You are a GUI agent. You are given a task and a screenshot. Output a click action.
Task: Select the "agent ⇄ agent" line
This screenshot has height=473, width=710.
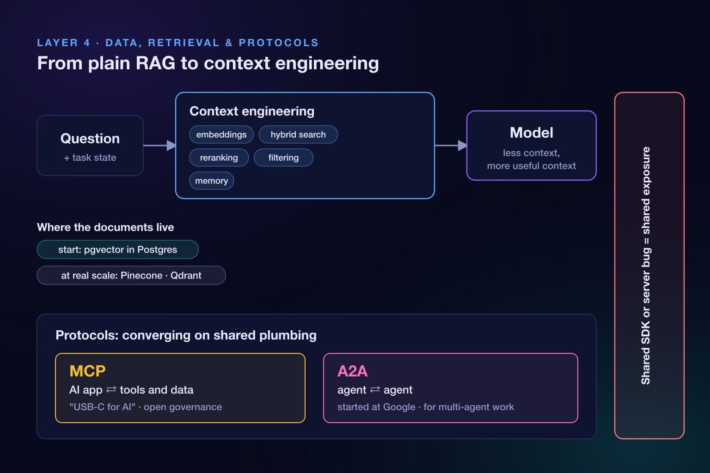[x=375, y=390]
